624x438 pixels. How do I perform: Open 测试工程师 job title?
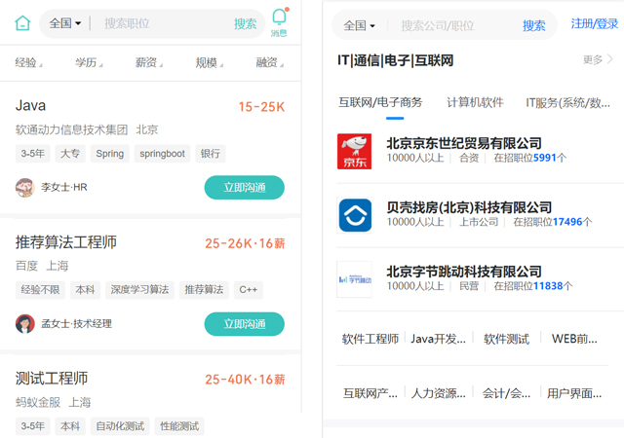pyautogui.click(x=52, y=379)
